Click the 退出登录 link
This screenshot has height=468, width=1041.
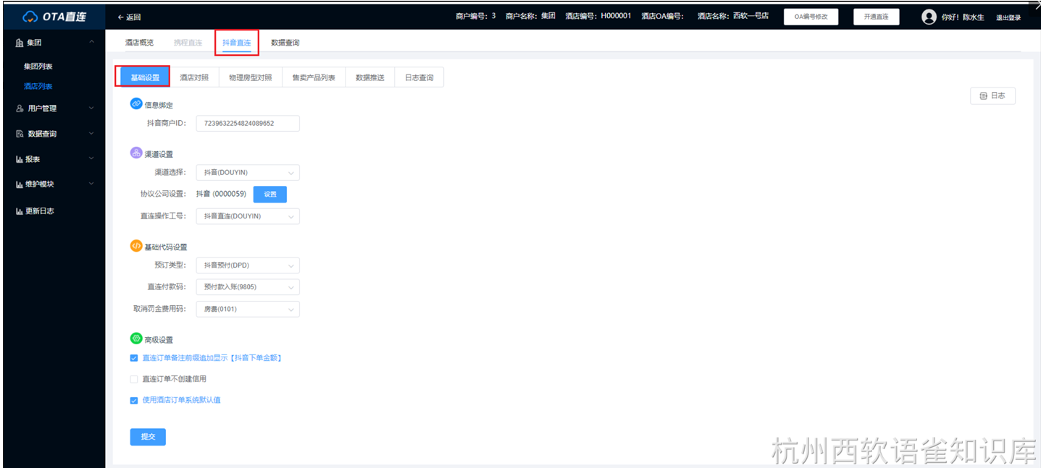pyautogui.click(x=1008, y=17)
